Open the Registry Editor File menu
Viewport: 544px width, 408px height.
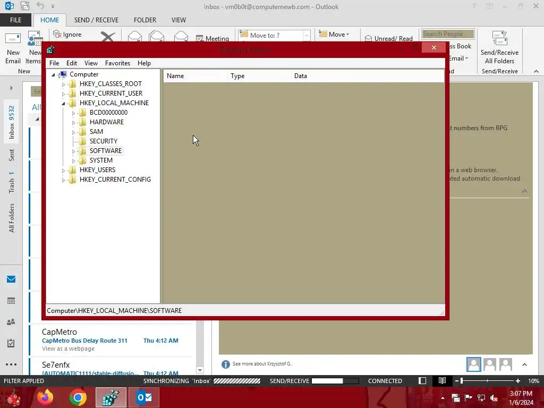54,63
